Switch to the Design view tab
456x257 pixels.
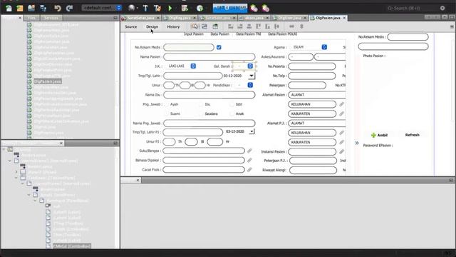[152, 27]
